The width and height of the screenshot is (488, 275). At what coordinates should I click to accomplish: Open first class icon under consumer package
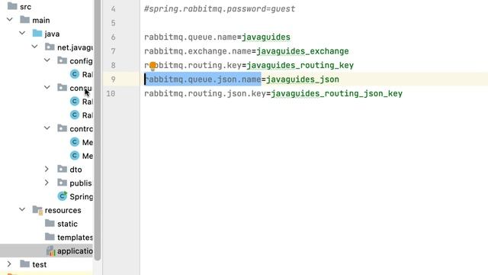(75, 102)
